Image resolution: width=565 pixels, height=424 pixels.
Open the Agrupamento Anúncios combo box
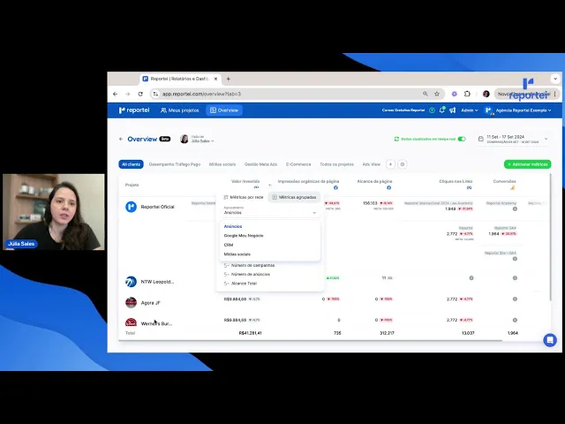point(270,210)
